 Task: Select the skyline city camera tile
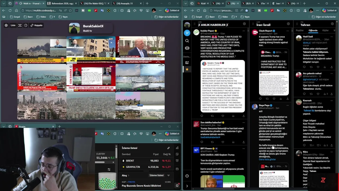[42, 106]
